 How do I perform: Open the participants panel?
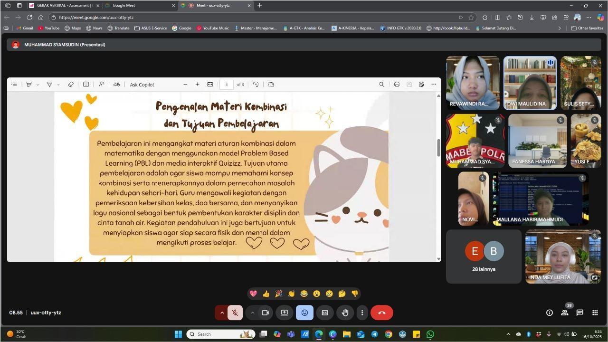(565, 313)
